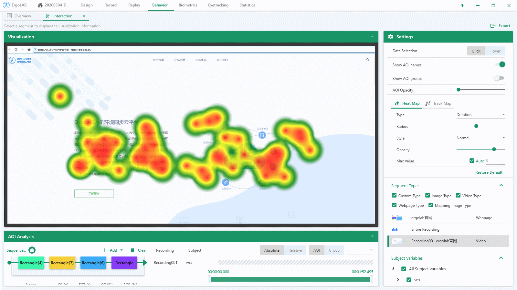517x290 pixels.
Task: Switch to the Biometrics tab
Action: point(188,5)
